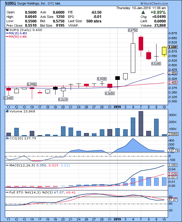Click the 0.3650 price annotation
Image resolution: width=182 pixels, height=222 pixels.
click(110, 93)
